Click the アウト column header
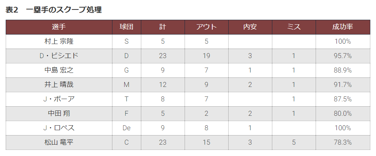Viewport: 376px width, 156px height. (207, 27)
